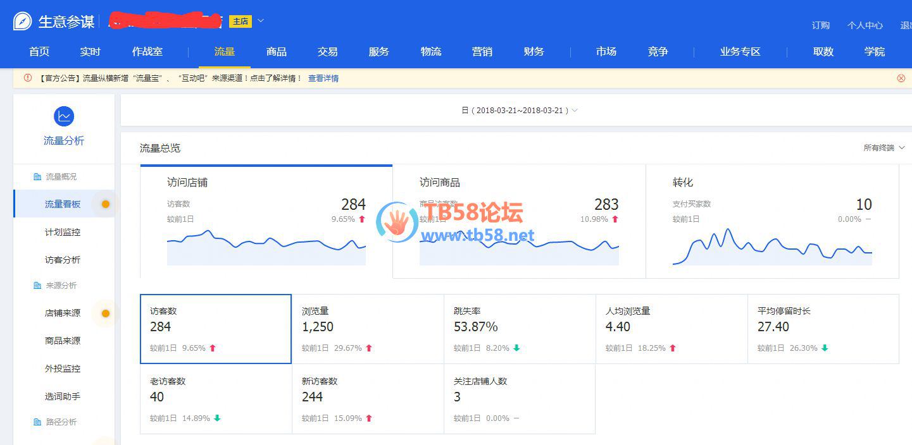Click orange dot next to 店铺来源
The height and width of the screenshot is (445, 912).
pos(106,314)
